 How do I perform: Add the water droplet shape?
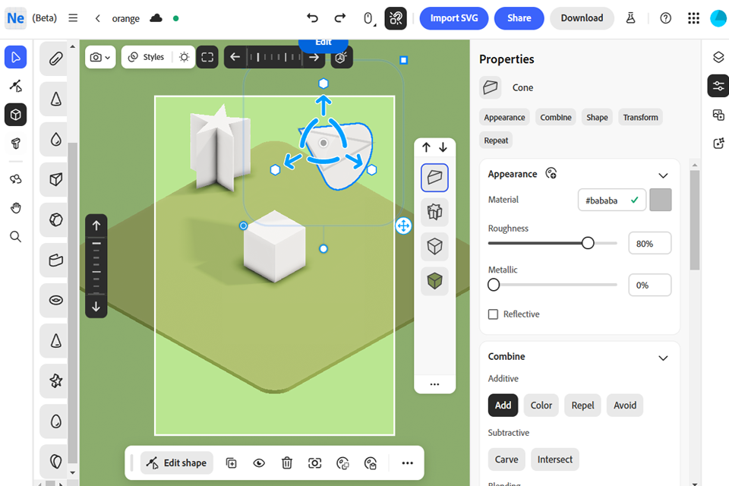click(55, 139)
